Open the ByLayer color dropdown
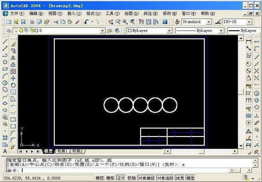Screen dimensions: 262x182 click(169, 31)
